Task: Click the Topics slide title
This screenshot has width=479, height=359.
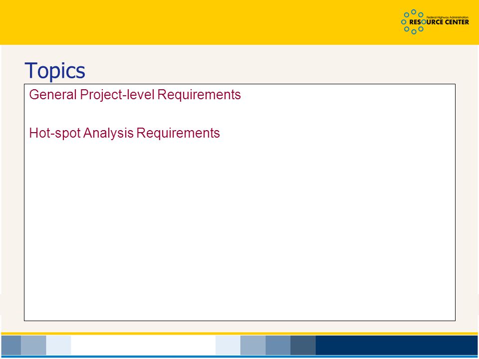Action: [x=55, y=71]
